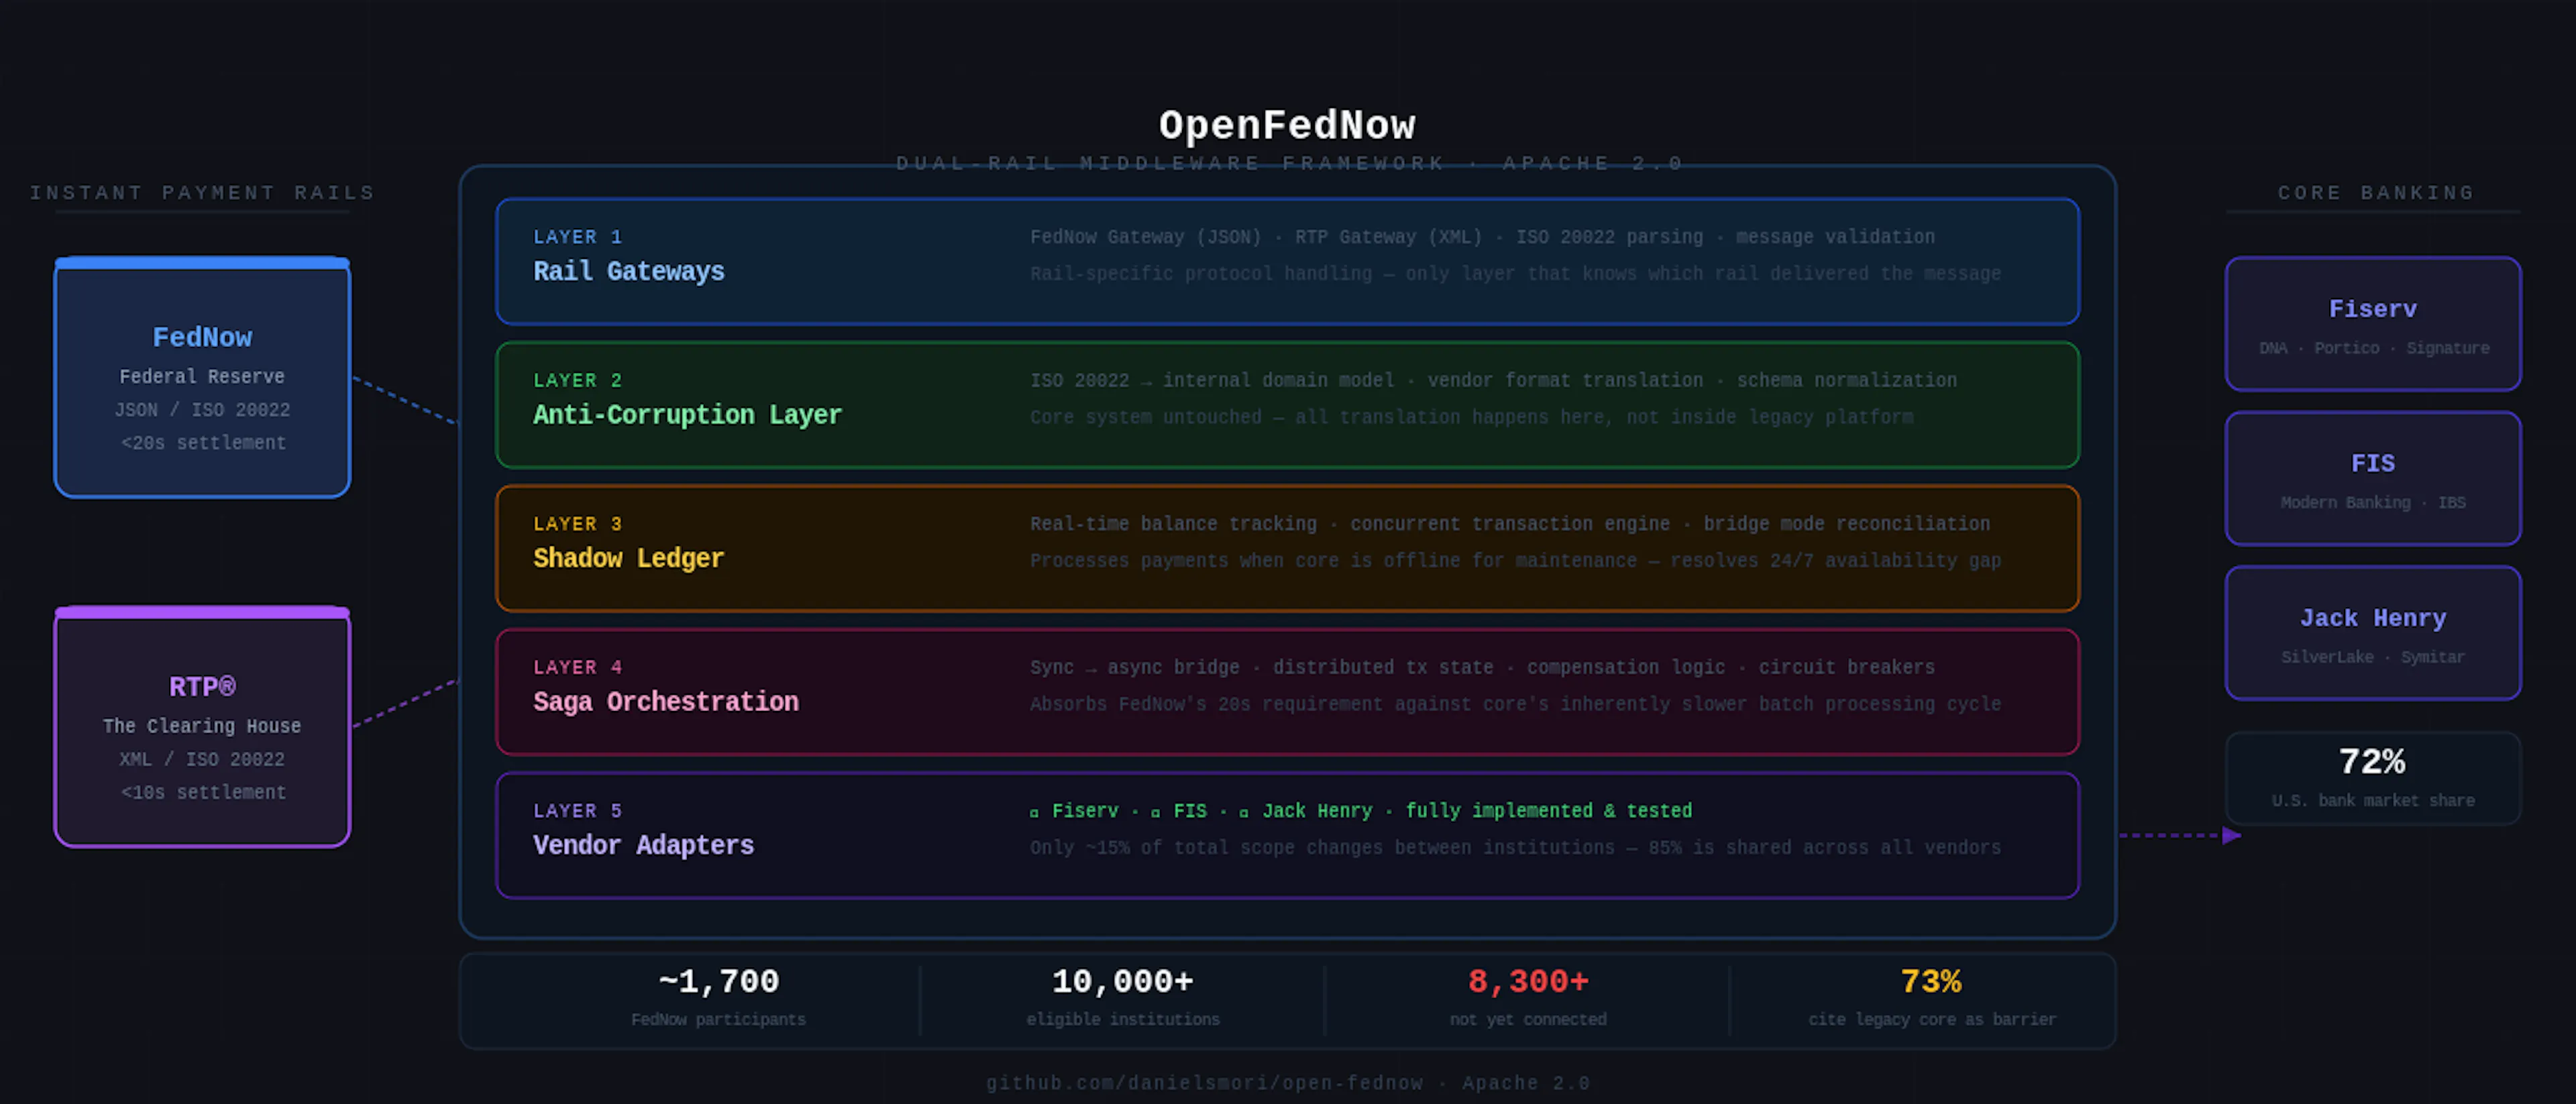This screenshot has width=2576, height=1104.
Task: Click 'Absorbs FedNow's 20s requirement' line
Action: coord(1515,704)
